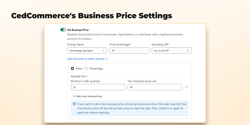Viewport: 250px width, 125px height.
Task: Delete Quantity Tier 1 with trash icon
Action: pyautogui.click(x=186, y=87)
